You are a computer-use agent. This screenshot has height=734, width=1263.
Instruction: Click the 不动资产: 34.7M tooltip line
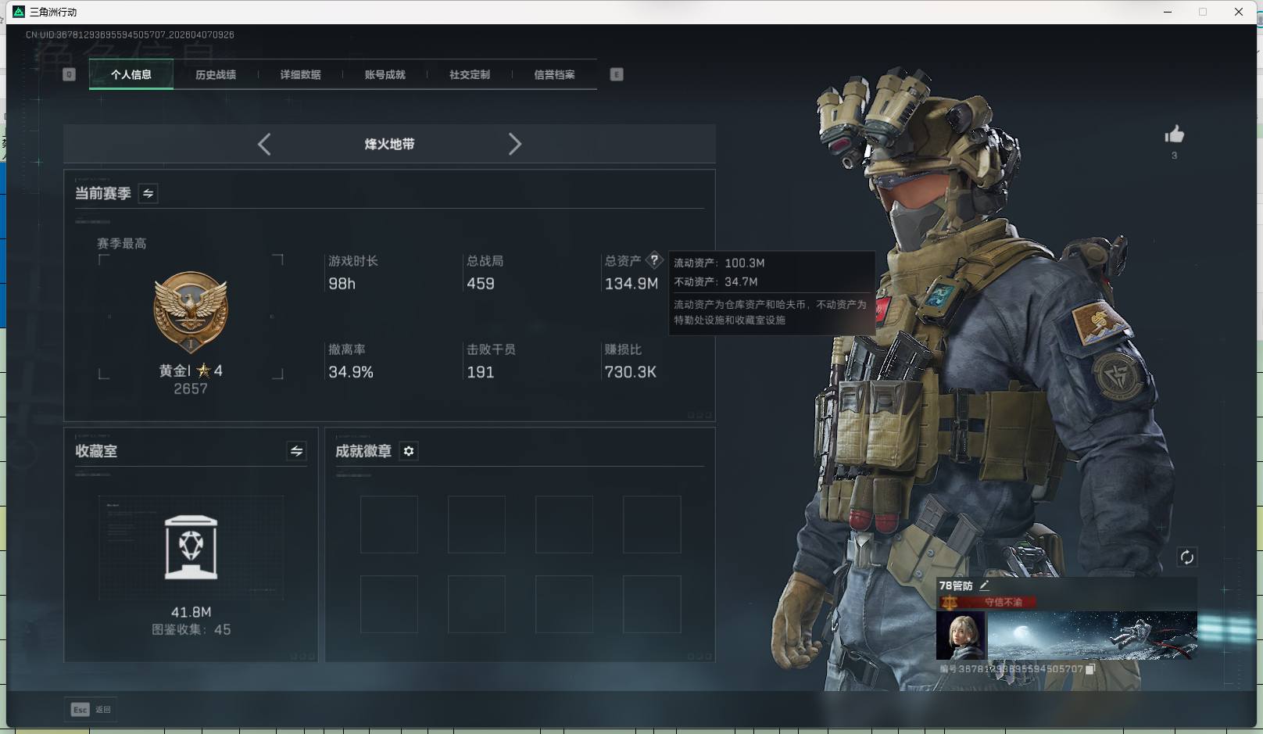pos(716,281)
